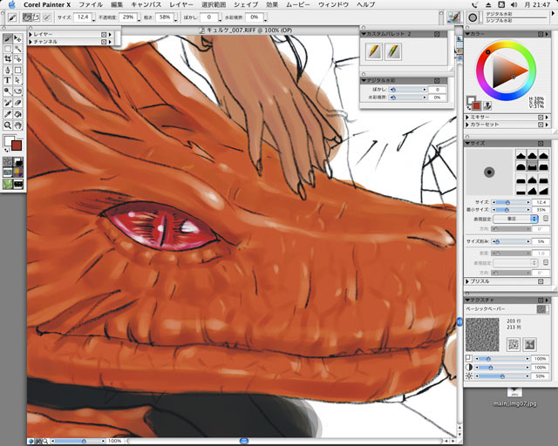Open the 効果 menu
The height and width of the screenshot is (446, 558).
click(x=272, y=4)
